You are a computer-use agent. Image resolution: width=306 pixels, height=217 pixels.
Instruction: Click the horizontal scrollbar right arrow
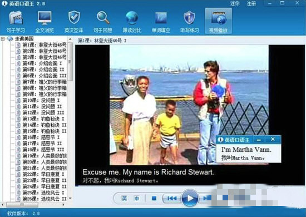click(63, 205)
